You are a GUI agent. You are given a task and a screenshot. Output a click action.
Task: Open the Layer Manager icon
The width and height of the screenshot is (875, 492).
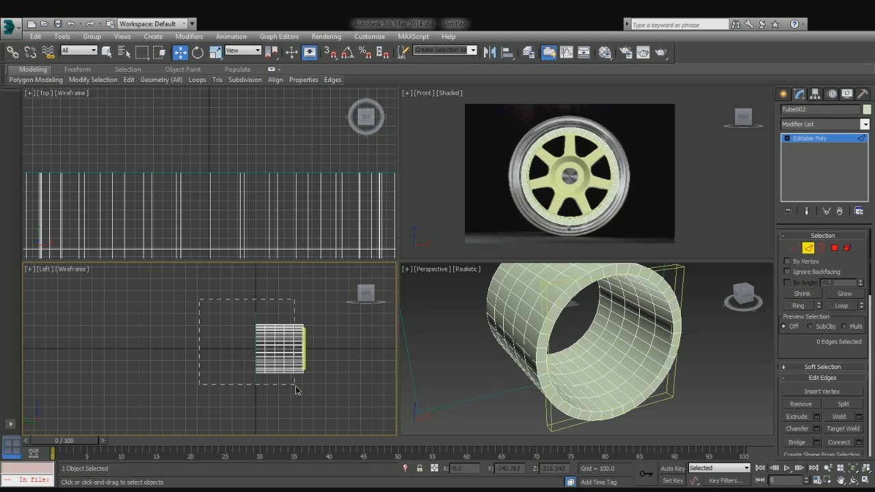[528, 52]
